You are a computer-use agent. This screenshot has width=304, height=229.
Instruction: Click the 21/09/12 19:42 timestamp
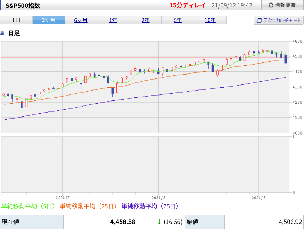click(232, 5)
